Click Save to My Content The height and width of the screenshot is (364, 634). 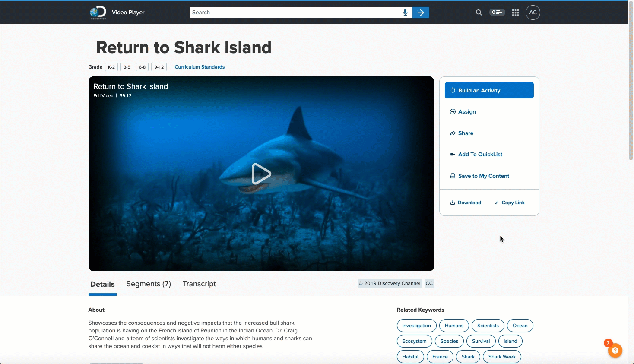tap(480, 176)
